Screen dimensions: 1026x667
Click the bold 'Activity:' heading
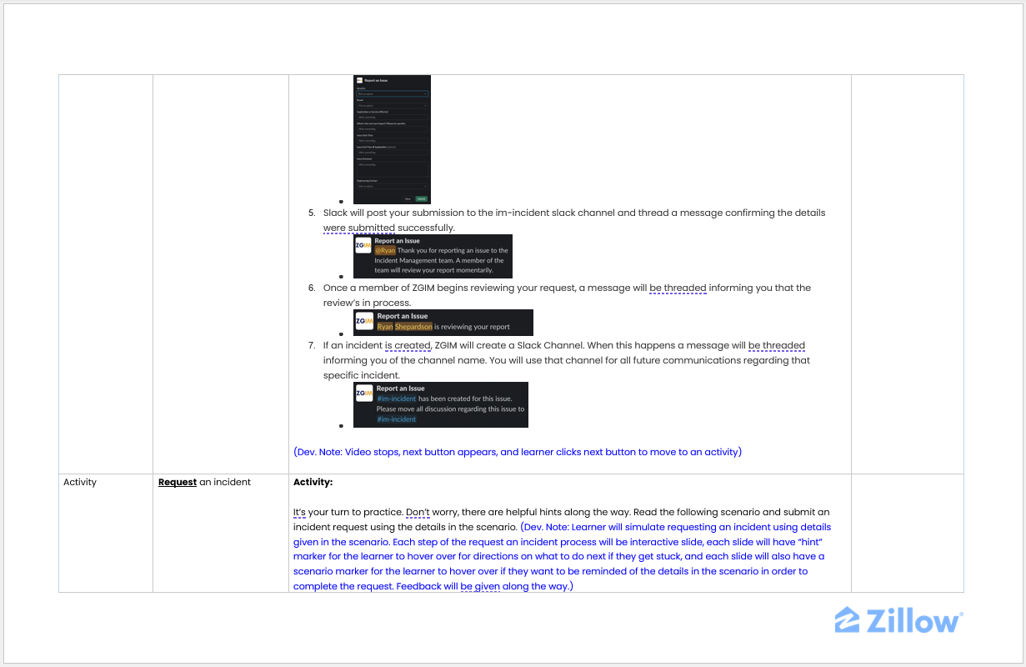click(x=313, y=482)
